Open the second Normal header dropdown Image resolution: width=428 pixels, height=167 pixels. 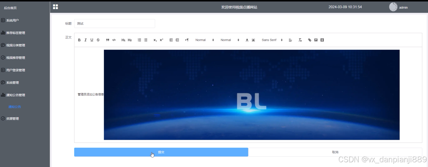230,40
